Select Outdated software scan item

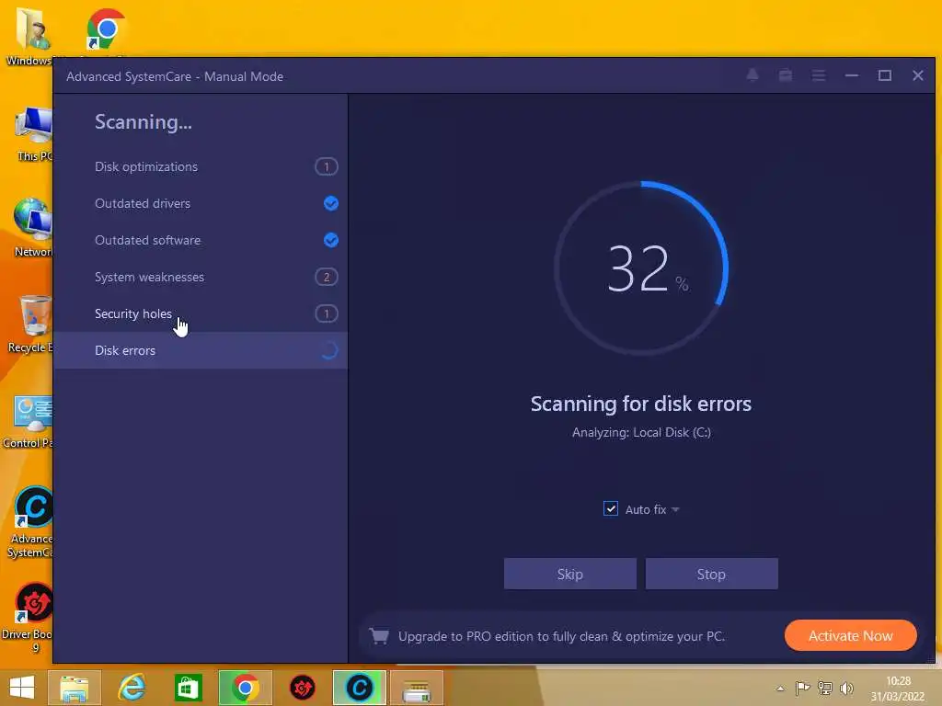(x=200, y=240)
